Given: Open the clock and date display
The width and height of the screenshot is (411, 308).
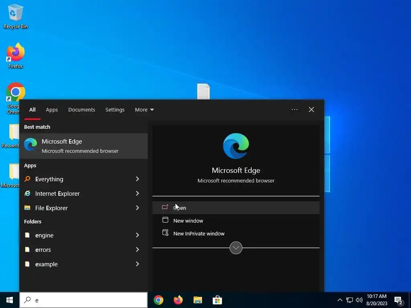Looking at the screenshot, I should (376, 300).
